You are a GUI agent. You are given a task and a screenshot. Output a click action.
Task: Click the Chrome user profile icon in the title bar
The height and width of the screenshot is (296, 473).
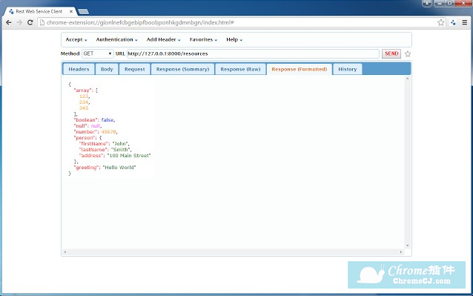pyautogui.click(x=427, y=3)
